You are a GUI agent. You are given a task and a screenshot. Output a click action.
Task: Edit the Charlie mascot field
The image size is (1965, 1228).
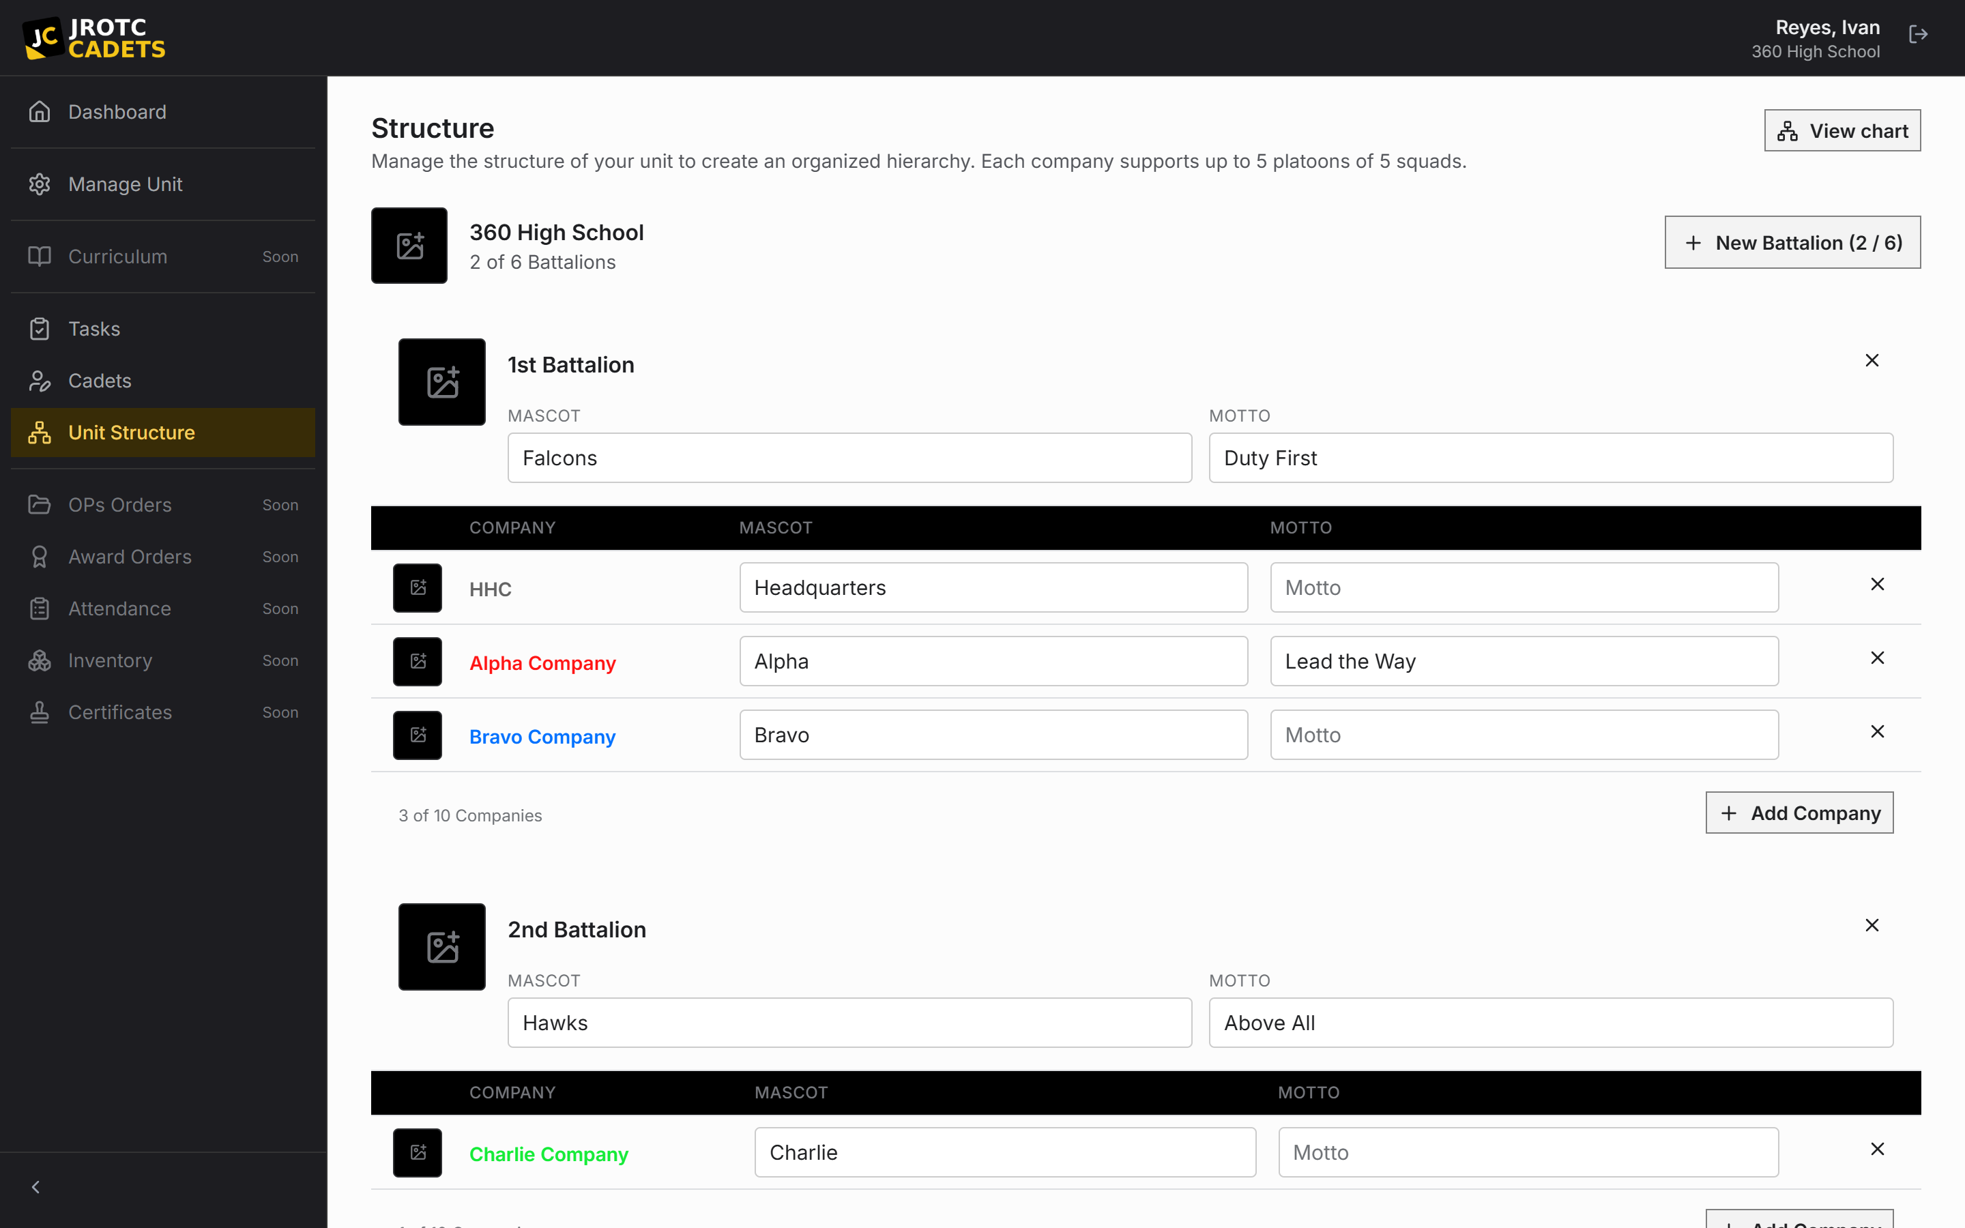click(1005, 1153)
